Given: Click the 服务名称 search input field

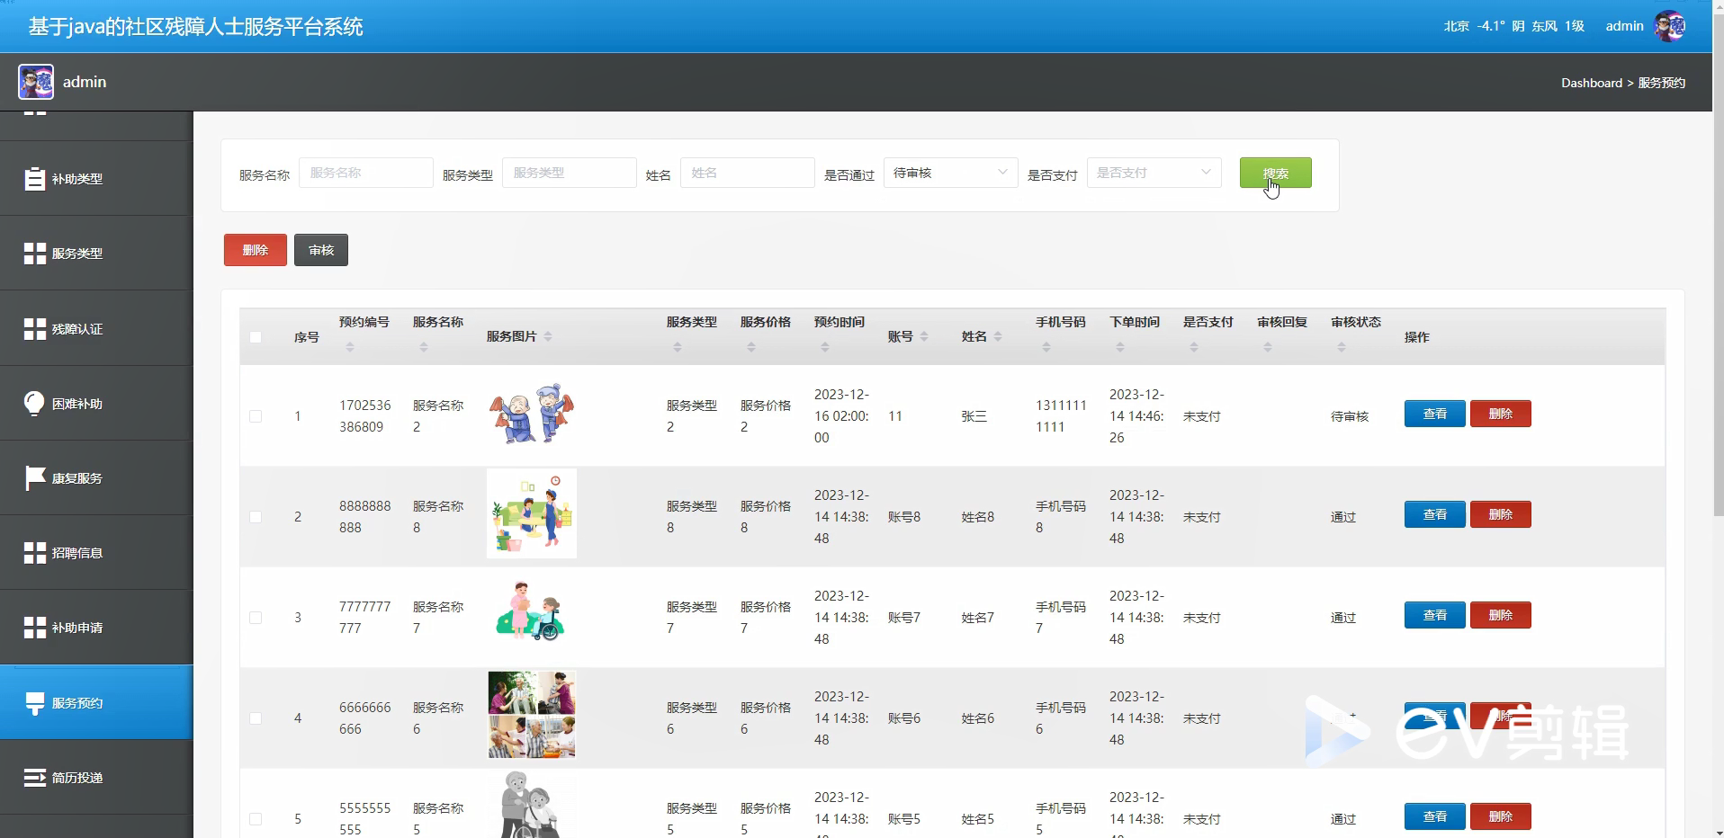Looking at the screenshot, I should point(365,173).
